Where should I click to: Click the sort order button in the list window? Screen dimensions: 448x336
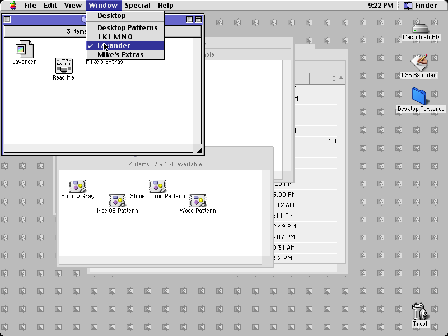click(x=341, y=78)
